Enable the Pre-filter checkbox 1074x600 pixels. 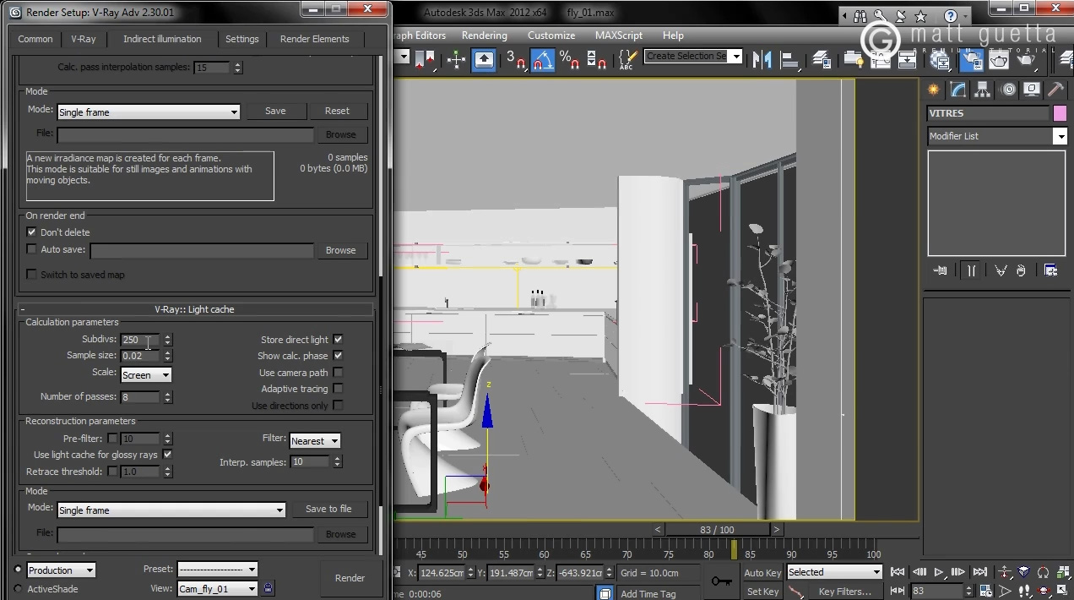tap(112, 439)
